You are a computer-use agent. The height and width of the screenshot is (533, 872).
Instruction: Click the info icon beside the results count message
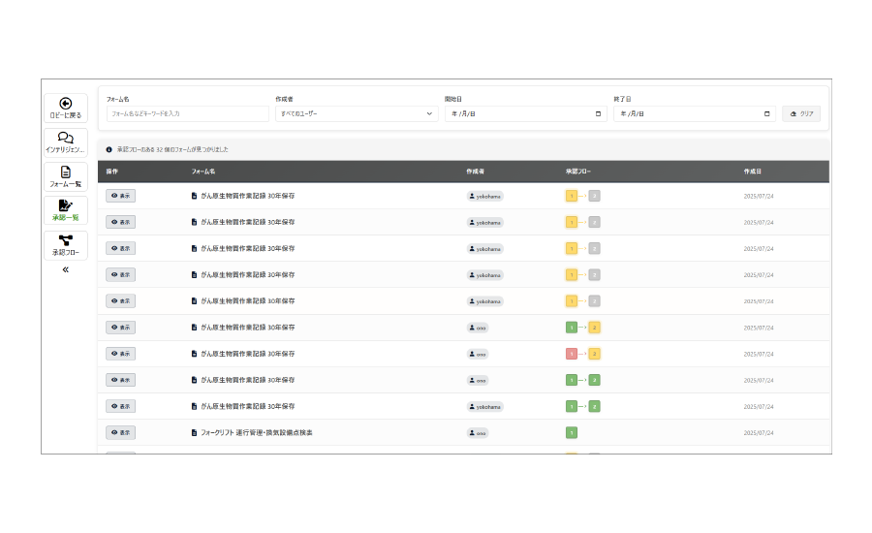coord(109,149)
